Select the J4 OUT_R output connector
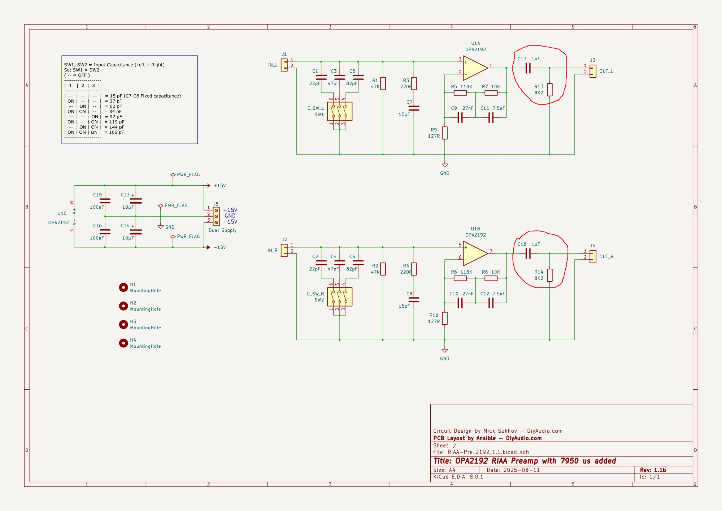 593,256
